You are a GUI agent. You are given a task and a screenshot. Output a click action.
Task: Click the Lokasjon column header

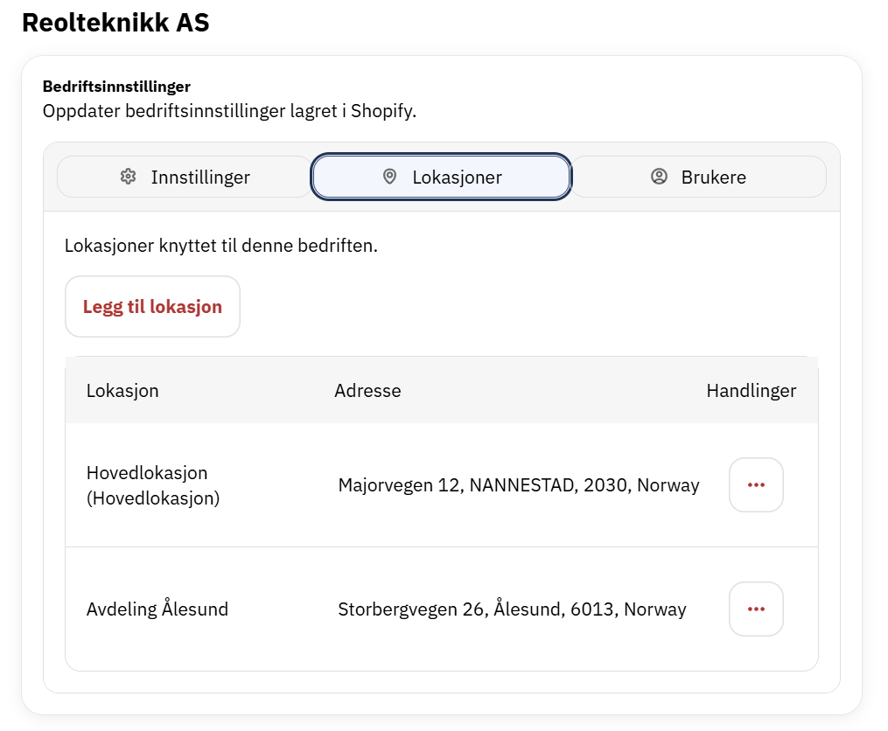(122, 391)
